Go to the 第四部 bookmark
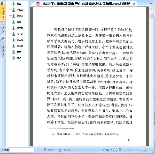This screenshot has width=155, height=154. tap(20, 46)
